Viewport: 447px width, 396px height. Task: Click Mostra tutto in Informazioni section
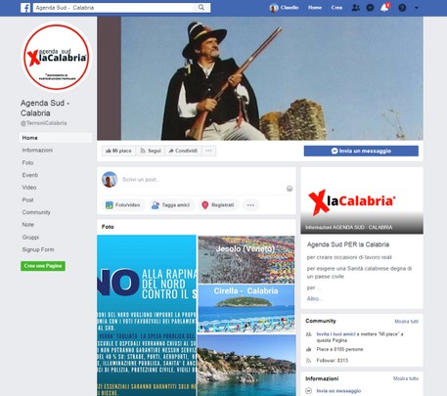[x=406, y=378]
